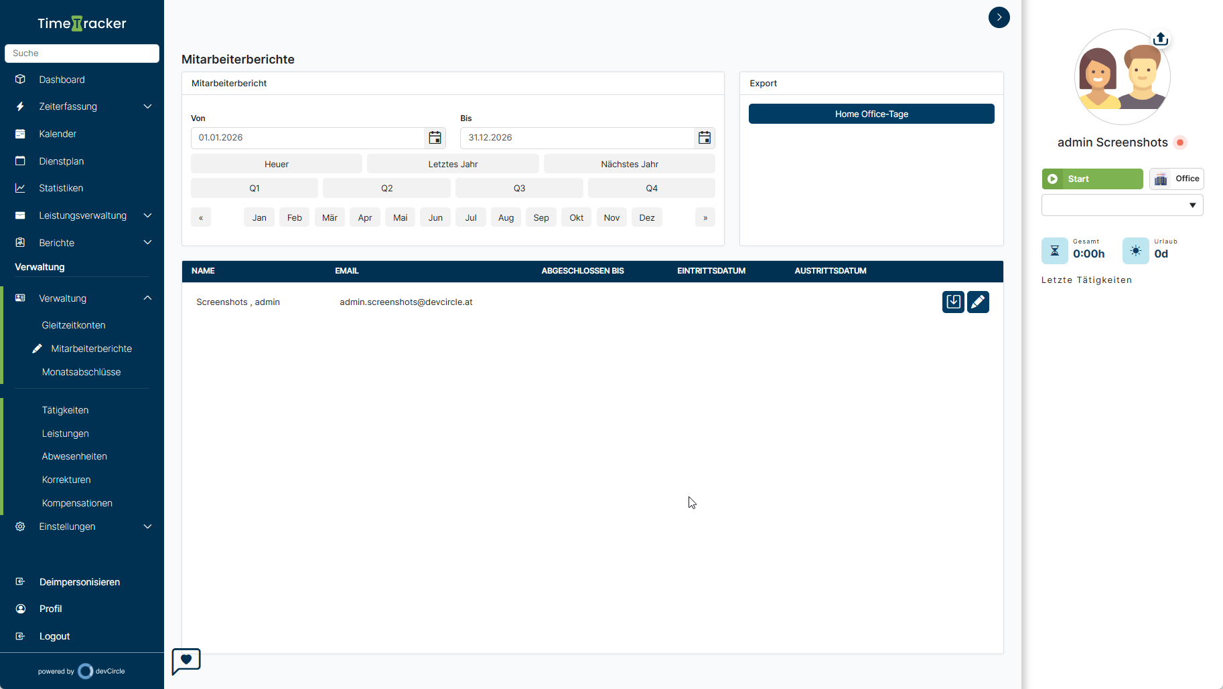Select the Jun month button

[435, 217]
